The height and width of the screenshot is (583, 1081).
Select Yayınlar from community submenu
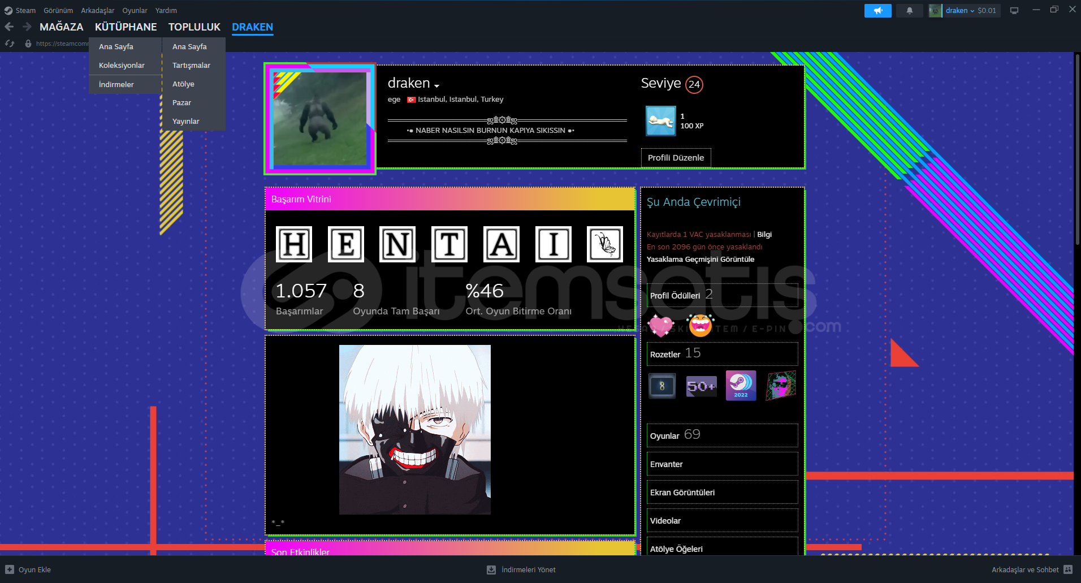point(194,121)
